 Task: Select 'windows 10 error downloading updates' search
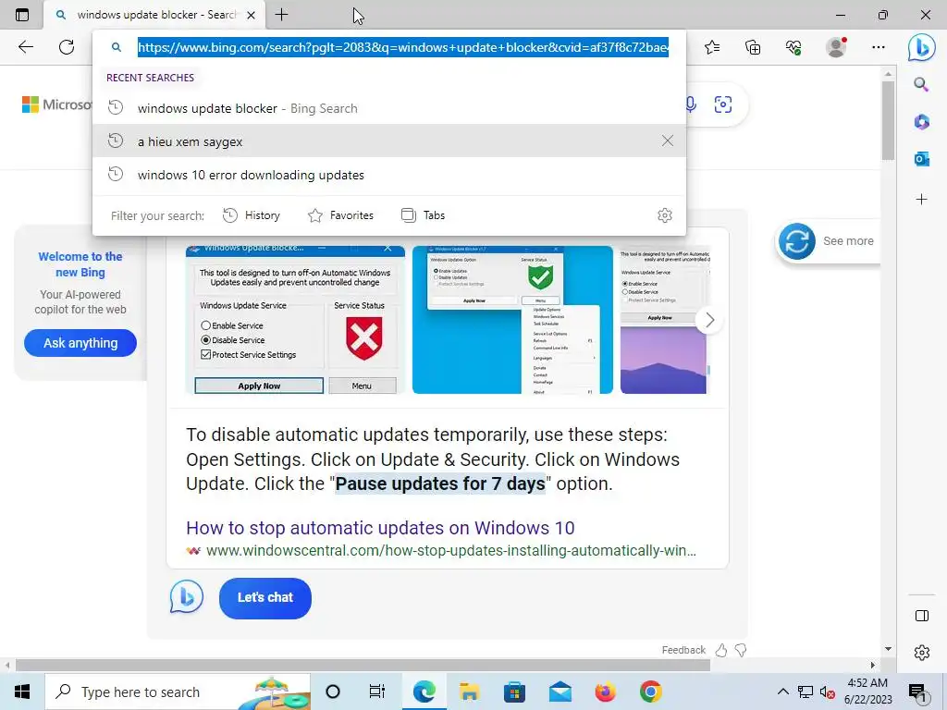pos(389,175)
